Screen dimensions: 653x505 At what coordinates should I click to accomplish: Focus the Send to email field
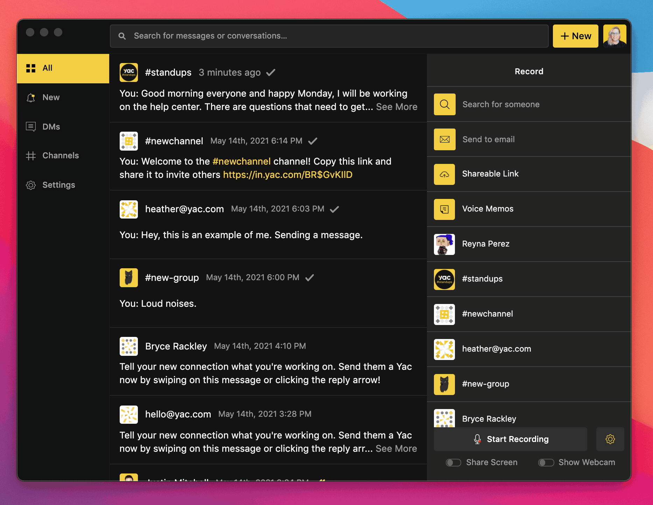pos(529,139)
